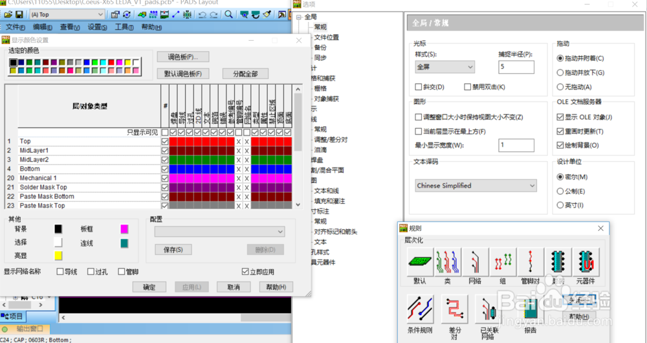Select 对象捕获 in options tree
Viewport: 647px width, 343px height.
point(326,98)
